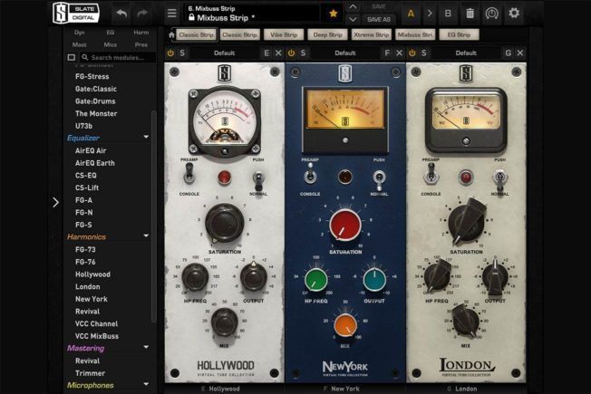
Task: Go to previous preset with up arrow
Action: pos(353,6)
